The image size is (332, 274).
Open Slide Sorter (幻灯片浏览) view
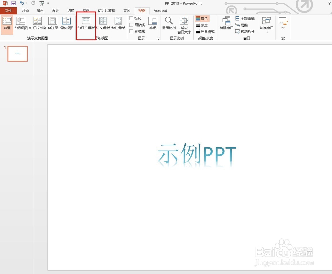(38, 24)
